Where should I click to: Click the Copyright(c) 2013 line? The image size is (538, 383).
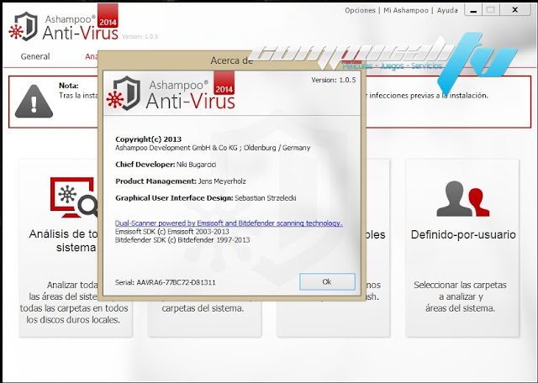(148, 139)
